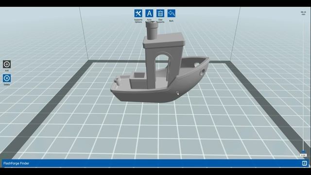Click the layer height slider handle
The width and height of the screenshot is (311, 175).
(x=303, y=152)
